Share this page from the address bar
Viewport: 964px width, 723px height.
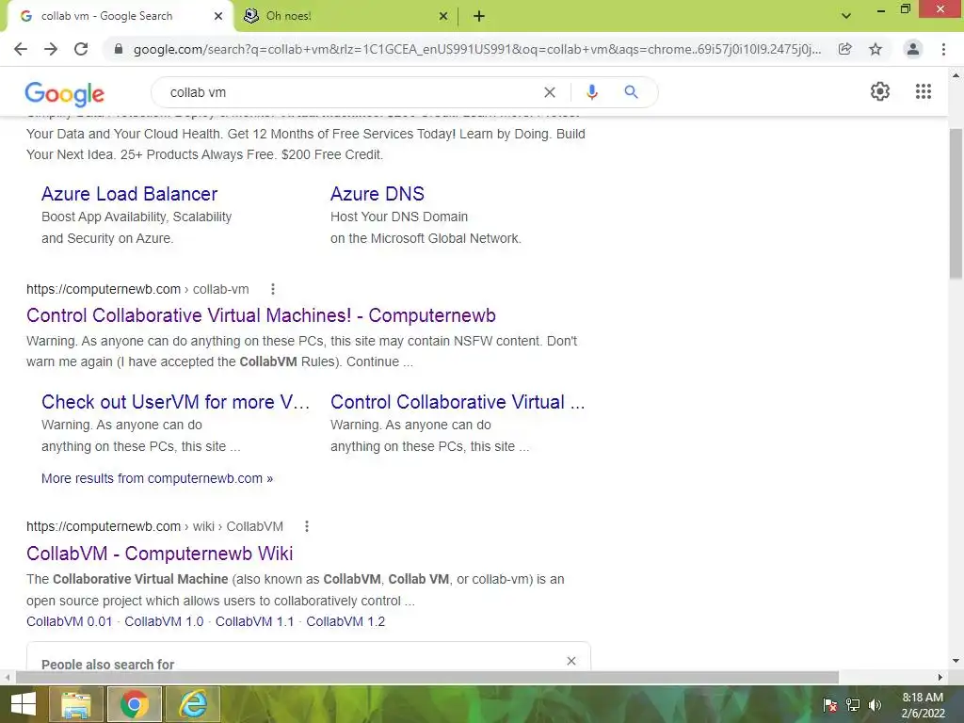pyautogui.click(x=845, y=49)
